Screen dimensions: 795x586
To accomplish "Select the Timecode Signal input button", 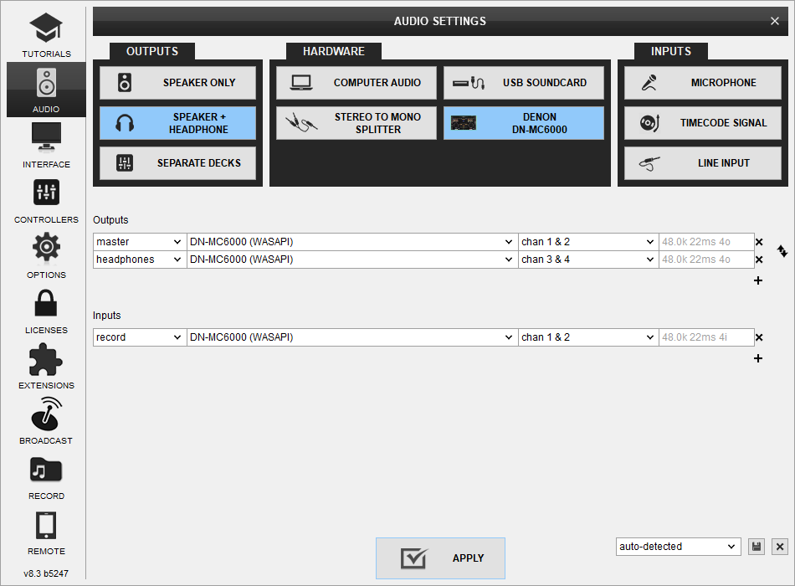I will pos(702,123).
